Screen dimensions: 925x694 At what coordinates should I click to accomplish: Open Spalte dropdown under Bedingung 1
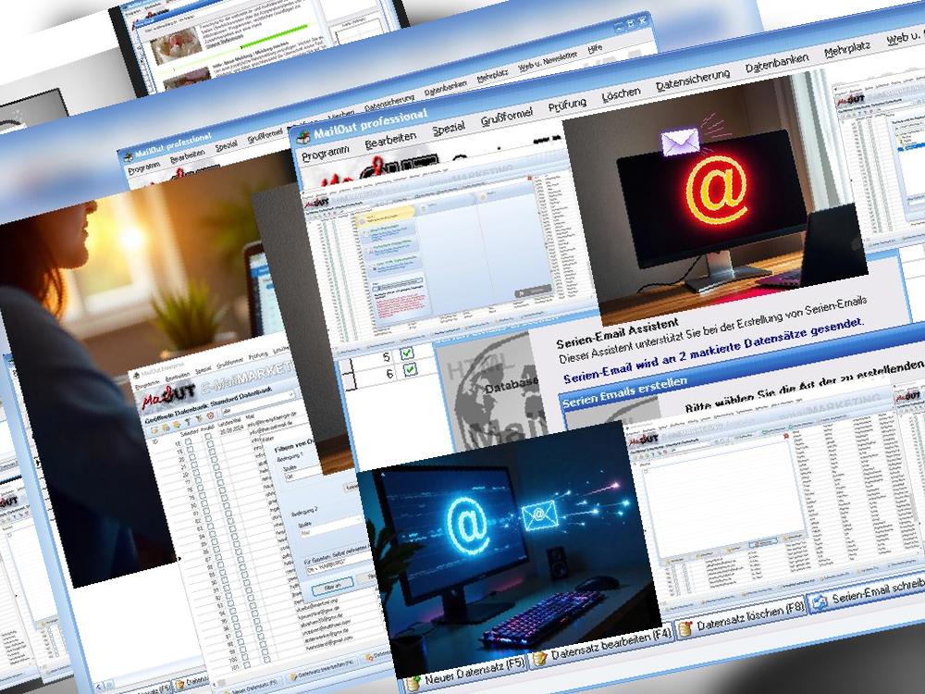[x=303, y=475]
